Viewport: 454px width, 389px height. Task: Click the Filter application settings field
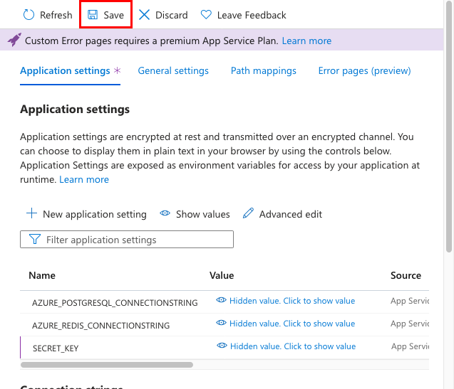point(135,240)
